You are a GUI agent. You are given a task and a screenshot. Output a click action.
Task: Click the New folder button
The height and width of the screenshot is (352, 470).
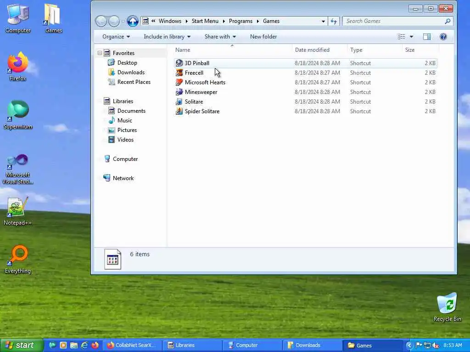coord(263,37)
